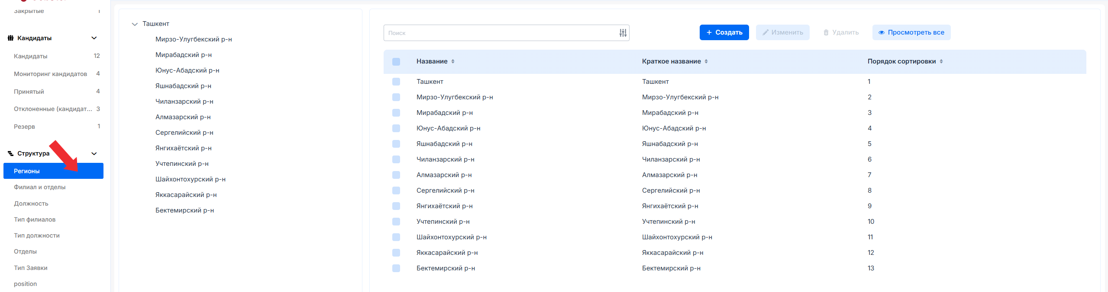This screenshot has width=1108, height=292.
Task: Select Янгихаётский р-н in region tree
Action: click(184, 148)
